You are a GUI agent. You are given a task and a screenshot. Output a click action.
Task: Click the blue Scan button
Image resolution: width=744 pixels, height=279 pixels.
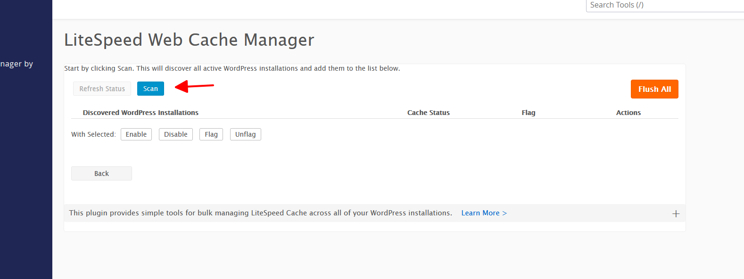click(150, 89)
